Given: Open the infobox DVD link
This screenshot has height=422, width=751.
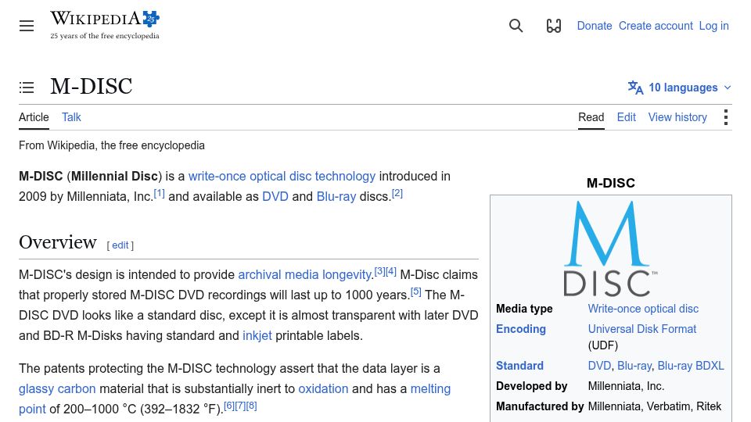Looking at the screenshot, I should click(599, 366).
